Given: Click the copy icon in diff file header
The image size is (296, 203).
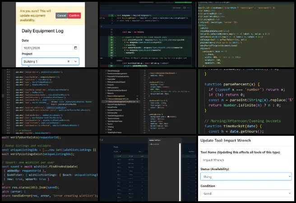Looking at the screenshot, I should 184,8.
